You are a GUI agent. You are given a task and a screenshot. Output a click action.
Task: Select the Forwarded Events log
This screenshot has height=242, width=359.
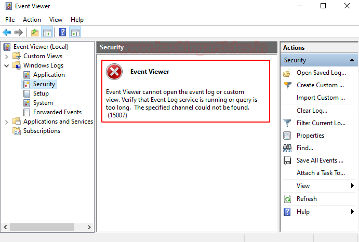[x=58, y=112]
